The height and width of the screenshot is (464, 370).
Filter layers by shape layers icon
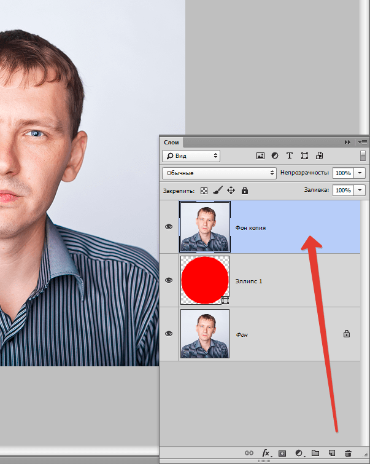(x=304, y=155)
